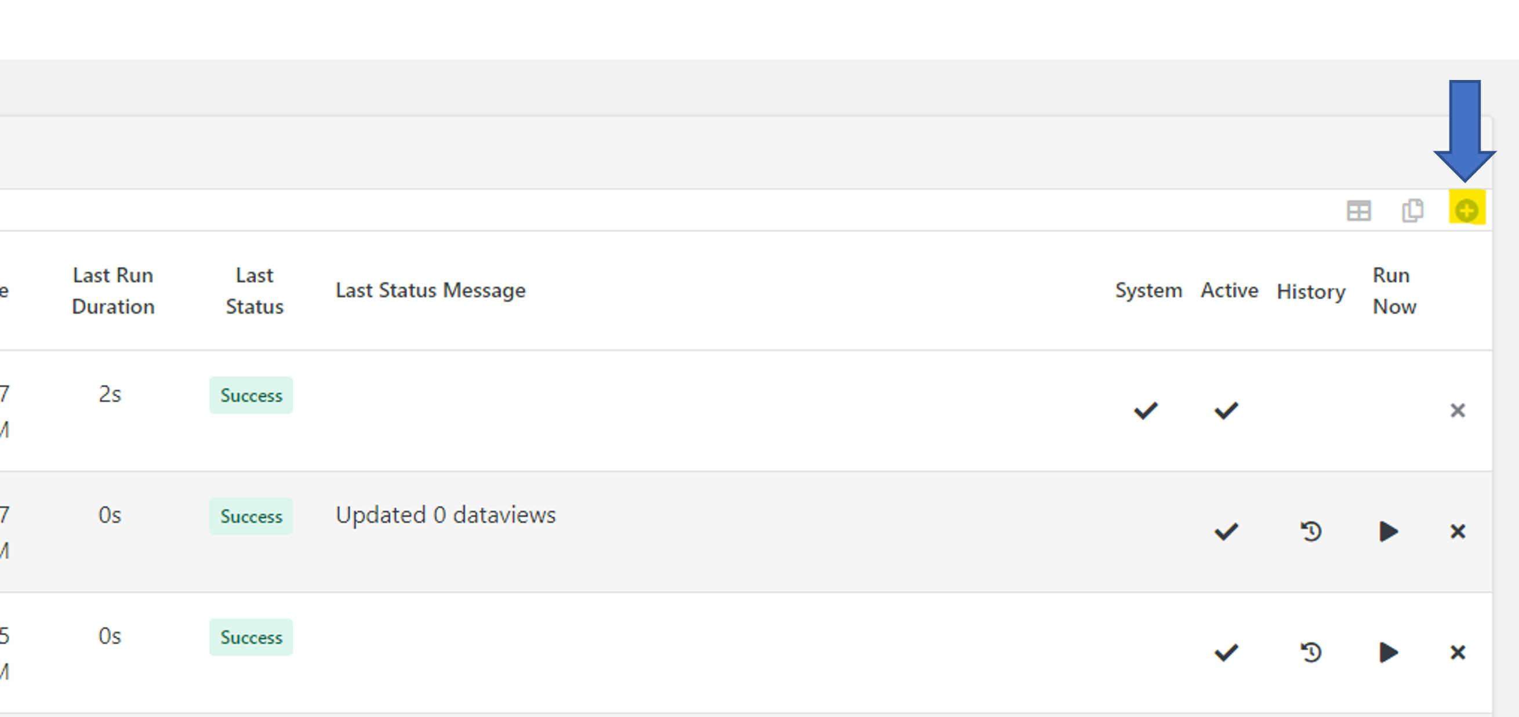1519x717 pixels.
Task: Toggle the Active checkmark in the first row
Action: [1226, 410]
